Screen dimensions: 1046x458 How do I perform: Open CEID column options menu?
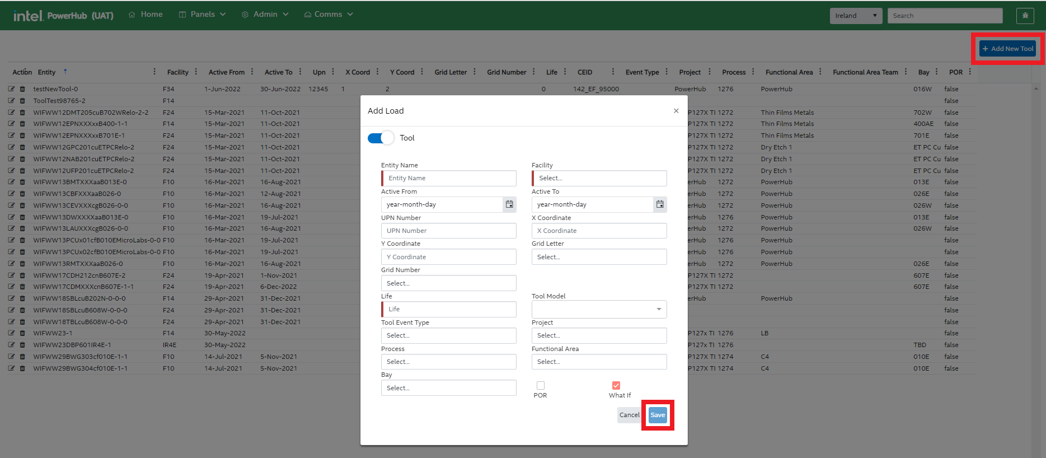(613, 72)
